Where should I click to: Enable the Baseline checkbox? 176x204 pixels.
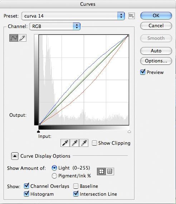click(76, 186)
